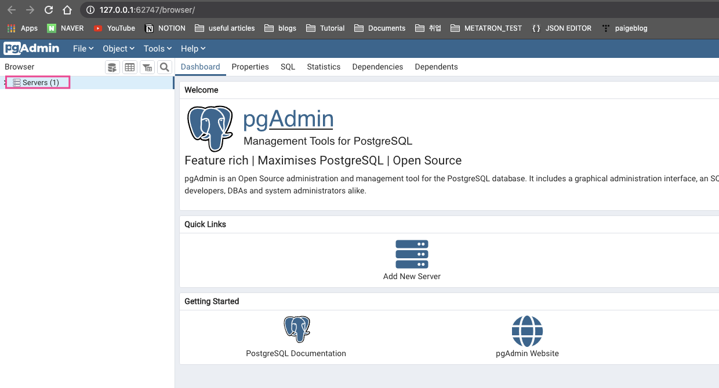Screen dimensions: 719x388
Task: Click the browser back arrow
Action: point(12,10)
